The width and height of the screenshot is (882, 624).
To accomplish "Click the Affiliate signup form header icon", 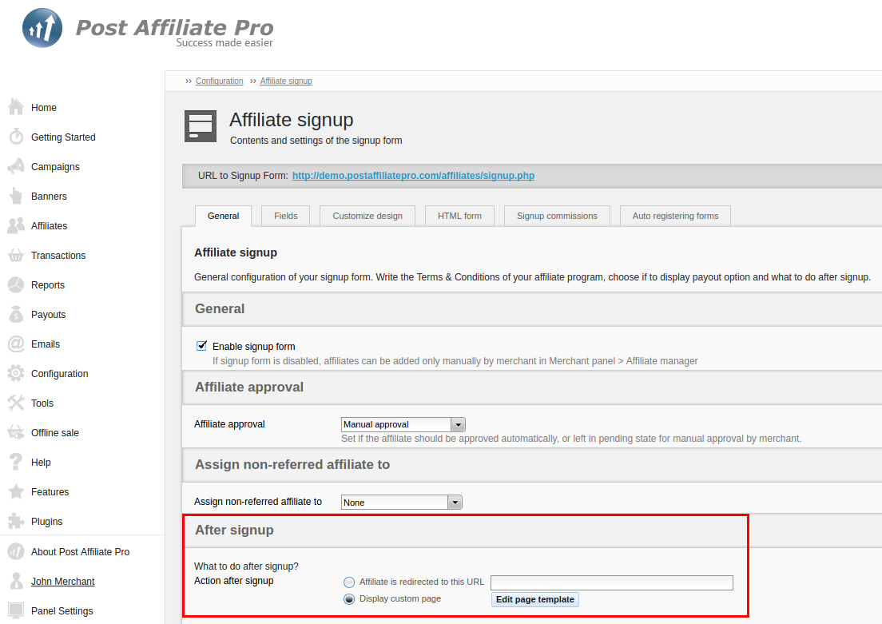I will [x=201, y=126].
